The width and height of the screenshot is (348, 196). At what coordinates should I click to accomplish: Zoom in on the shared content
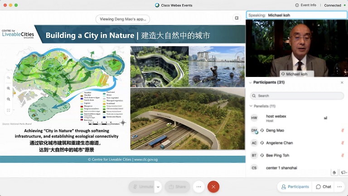click(x=8, y=88)
